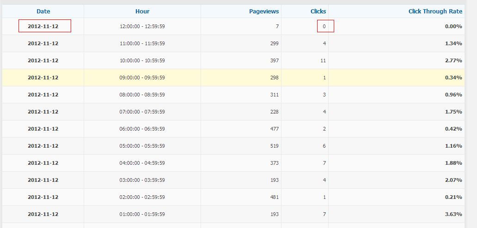Screen dimensions: 477x228
Task: Select the 08:00:00 - 08:59:59 hour cell
Action: [142, 95]
